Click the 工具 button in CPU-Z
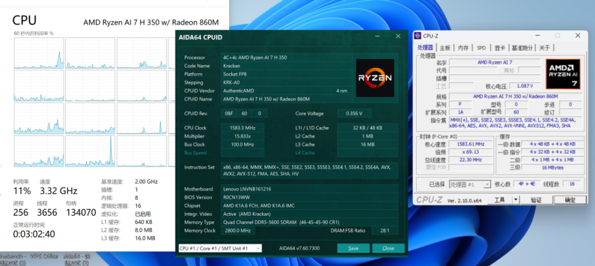595x266 pixels. coord(500,199)
